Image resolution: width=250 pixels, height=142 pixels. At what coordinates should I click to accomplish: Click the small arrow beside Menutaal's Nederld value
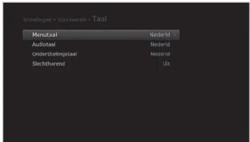[175, 35]
